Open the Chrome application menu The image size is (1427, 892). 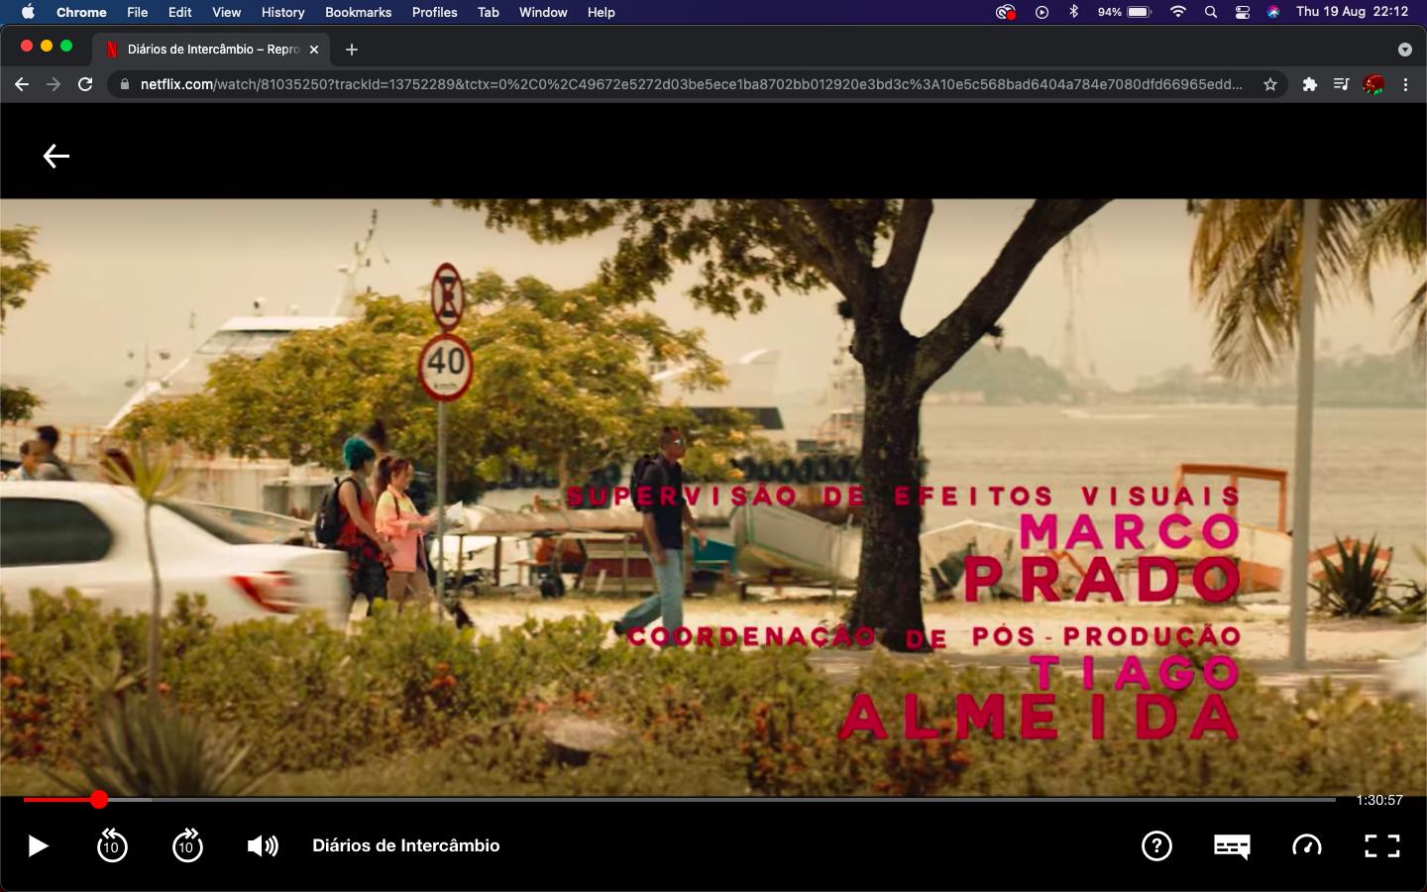coord(81,12)
